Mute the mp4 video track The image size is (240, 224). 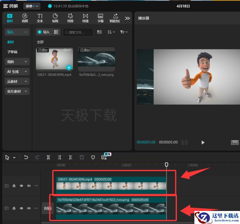pos(29,186)
